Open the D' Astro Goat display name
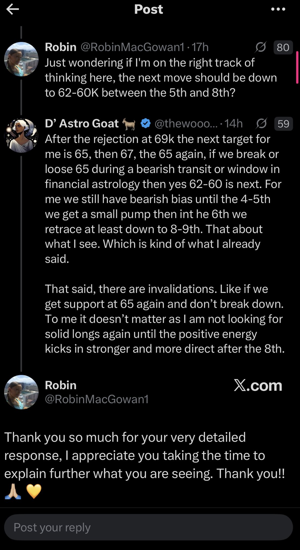Image resolution: width=300 pixels, height=550 pixels. click(x=82, y=124)
